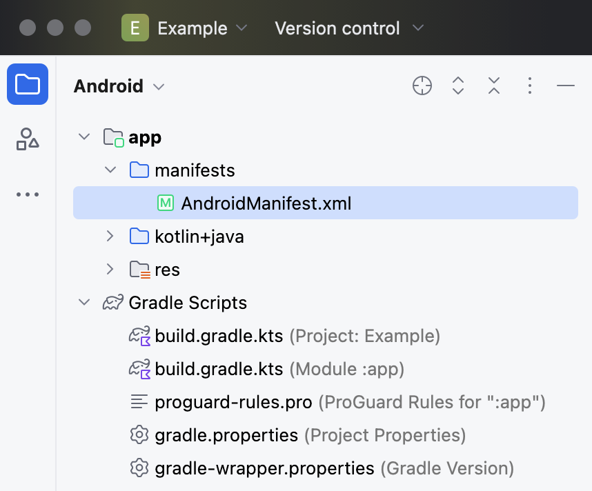Select AndroidManifest.xml file
592x491 pixels.
[266, 203]
